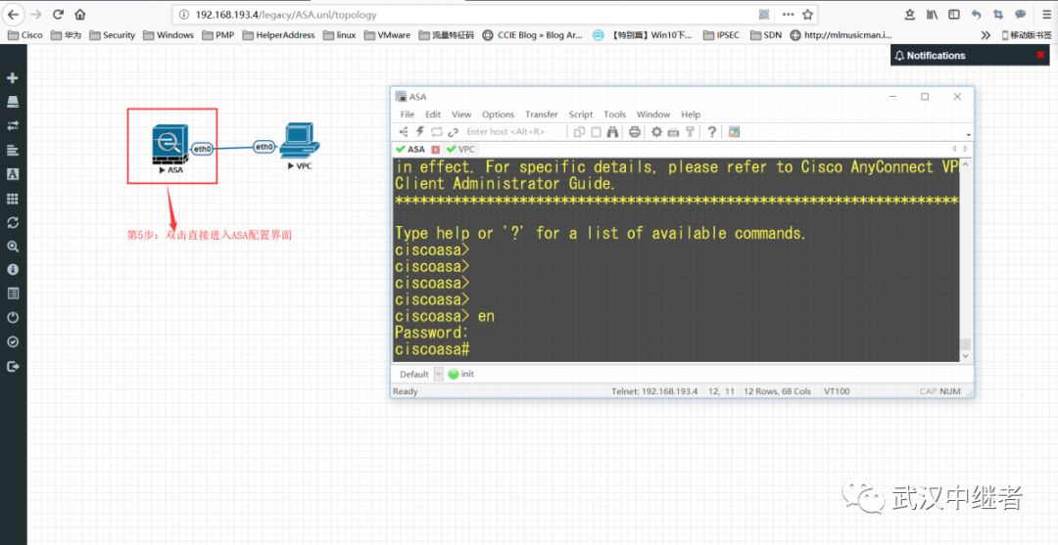Click terminal scrollbar down arrow
Screen dimensions: 1058x545
tap(965, 356)
